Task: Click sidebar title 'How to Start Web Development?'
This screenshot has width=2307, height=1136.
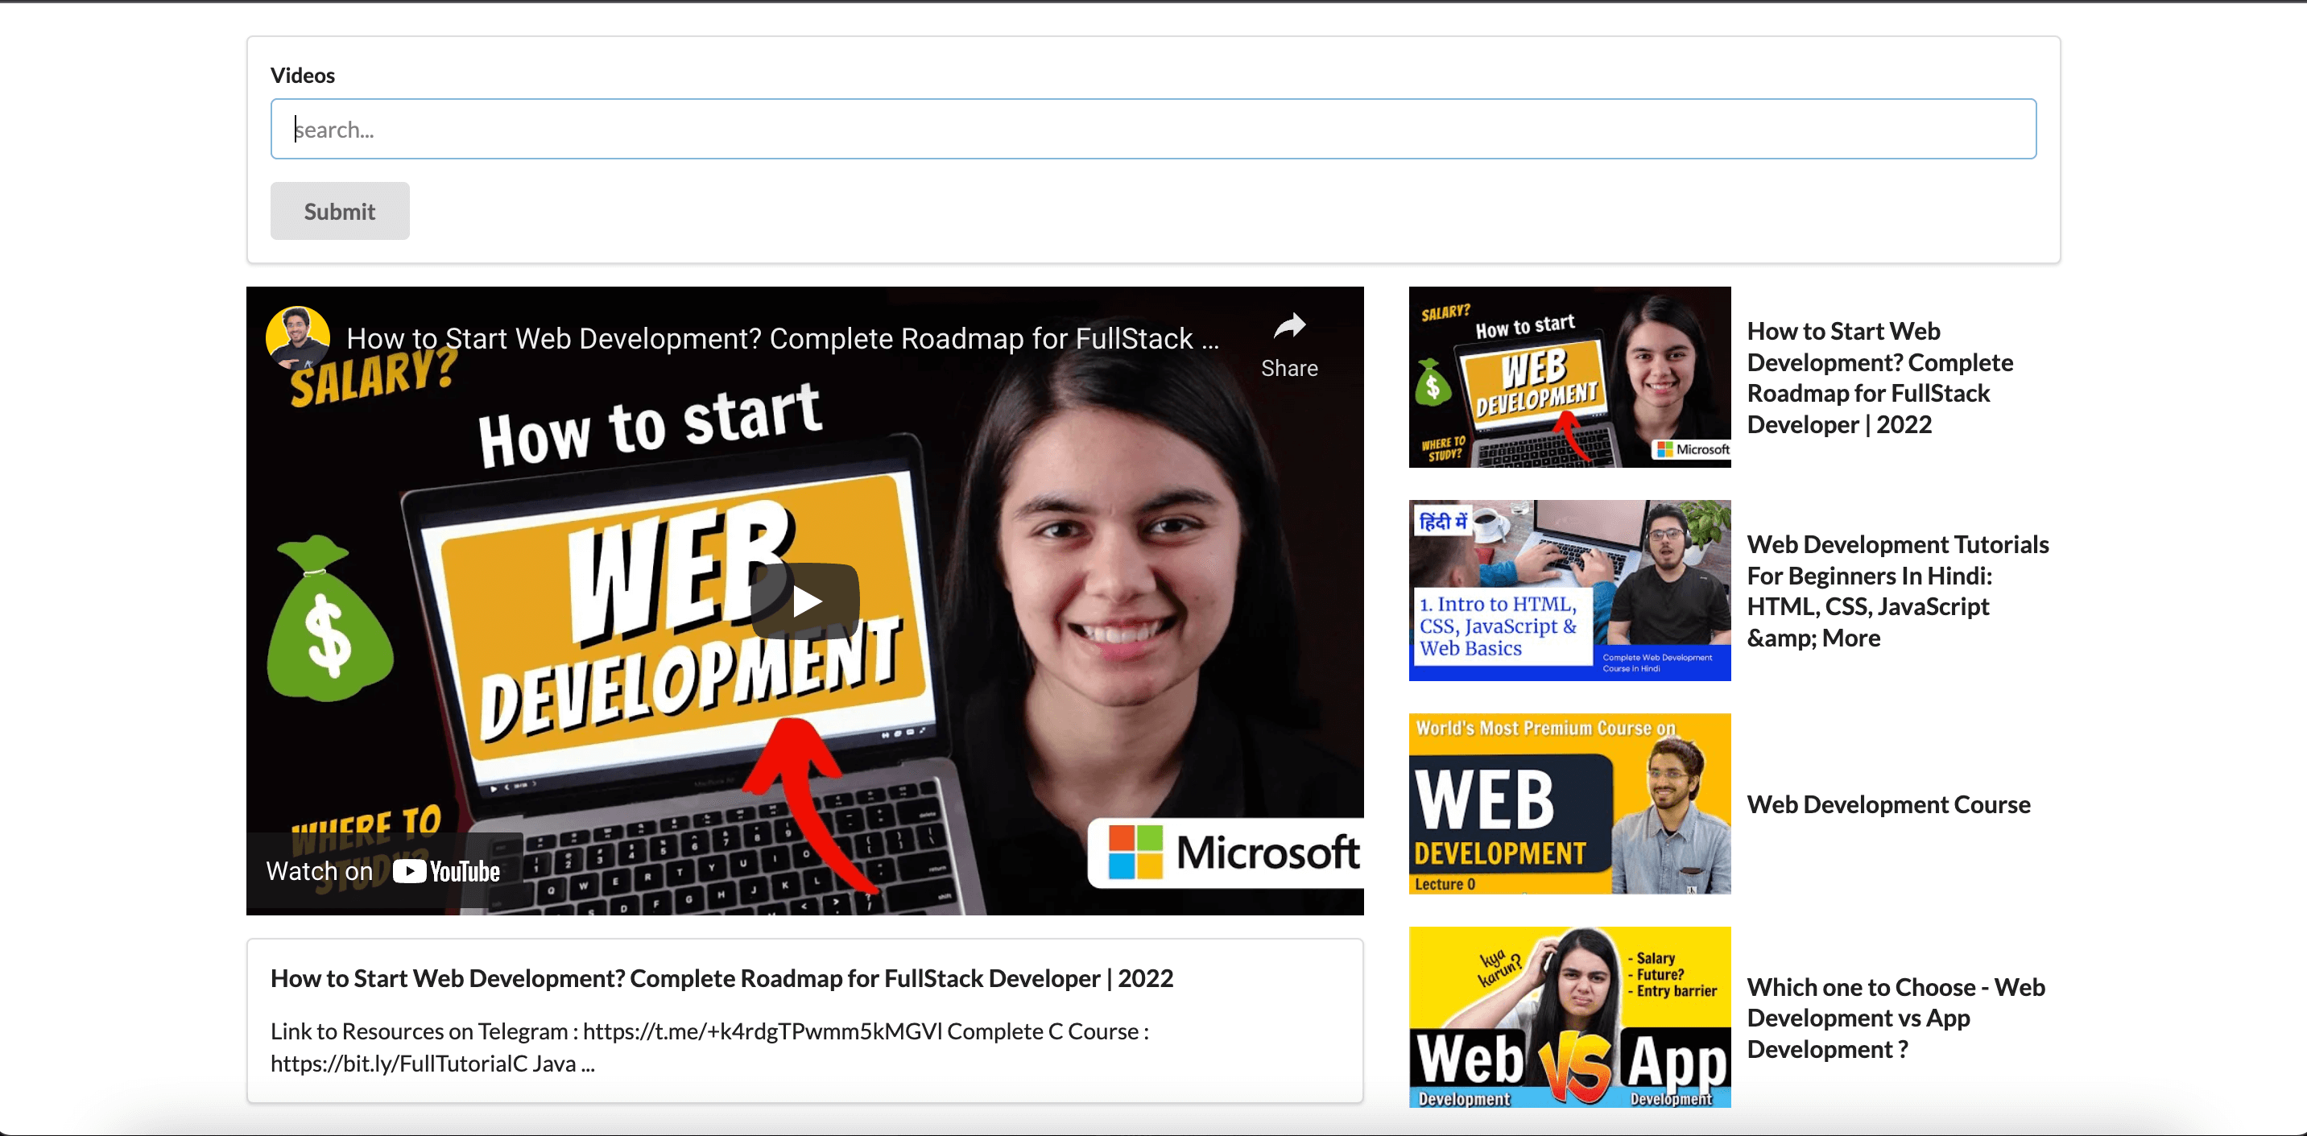Action: 1879,377
